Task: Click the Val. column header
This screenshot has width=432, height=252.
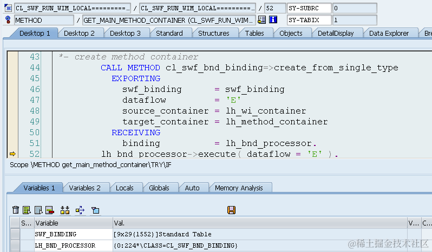Action: 260,223
